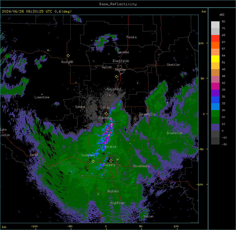Click the Strathmore city label
The width and height of the screenshot is (236, 230).
click(141, 166)
